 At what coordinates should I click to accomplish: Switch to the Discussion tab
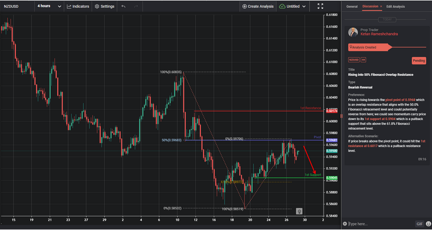[x=371, y=6]
